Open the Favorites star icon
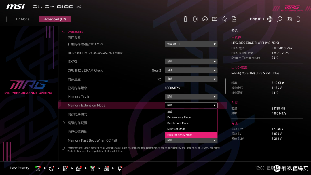 224,19
